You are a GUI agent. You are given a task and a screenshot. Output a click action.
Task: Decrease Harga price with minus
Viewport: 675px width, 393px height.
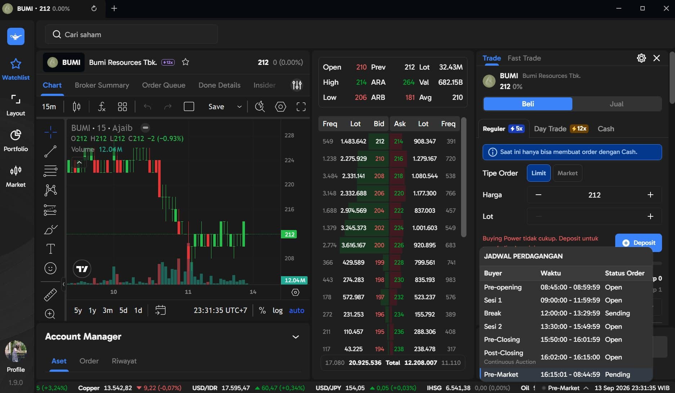point(538,195)
